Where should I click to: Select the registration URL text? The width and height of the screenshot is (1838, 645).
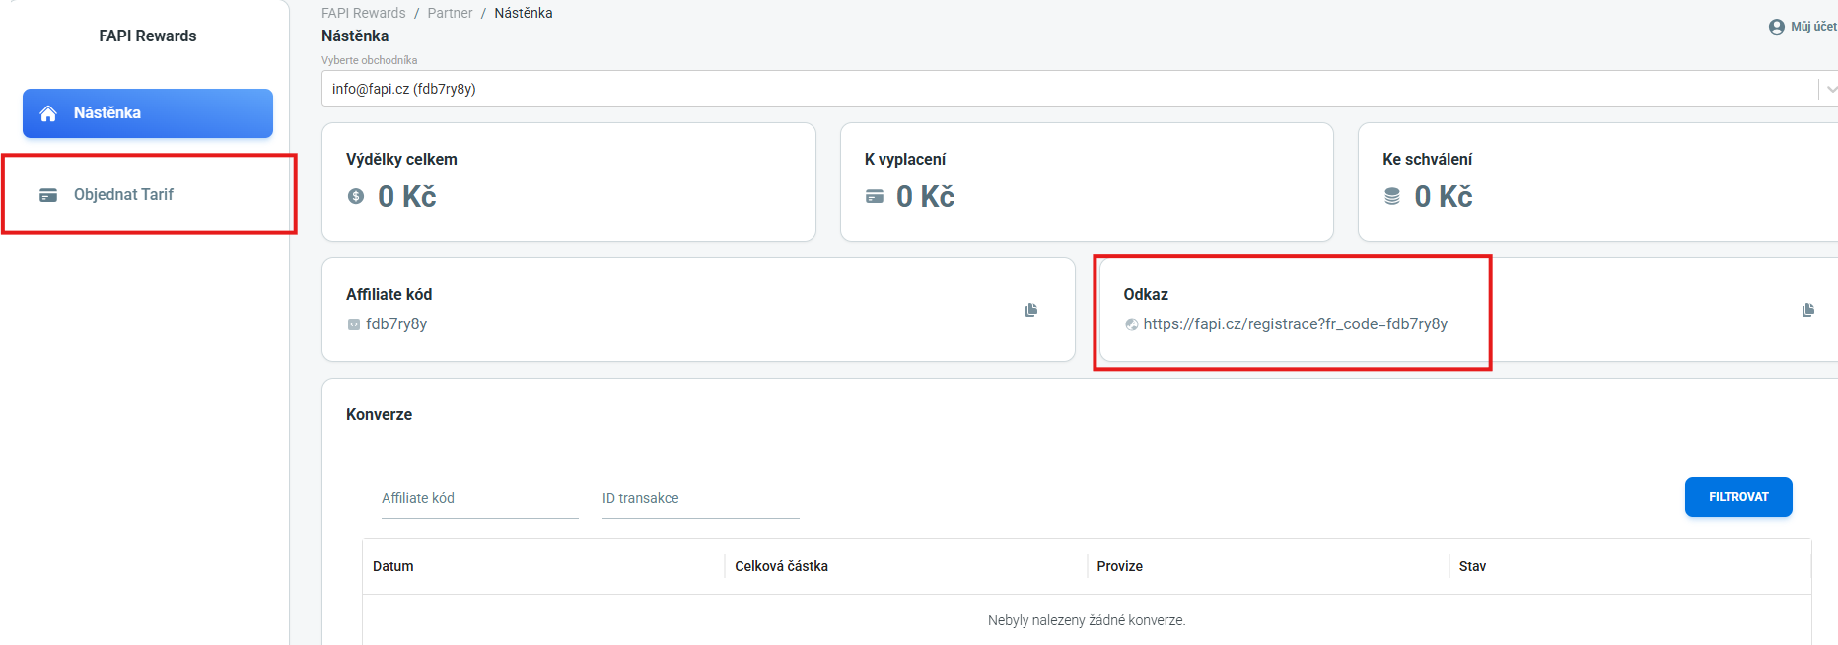point(1296,323)
